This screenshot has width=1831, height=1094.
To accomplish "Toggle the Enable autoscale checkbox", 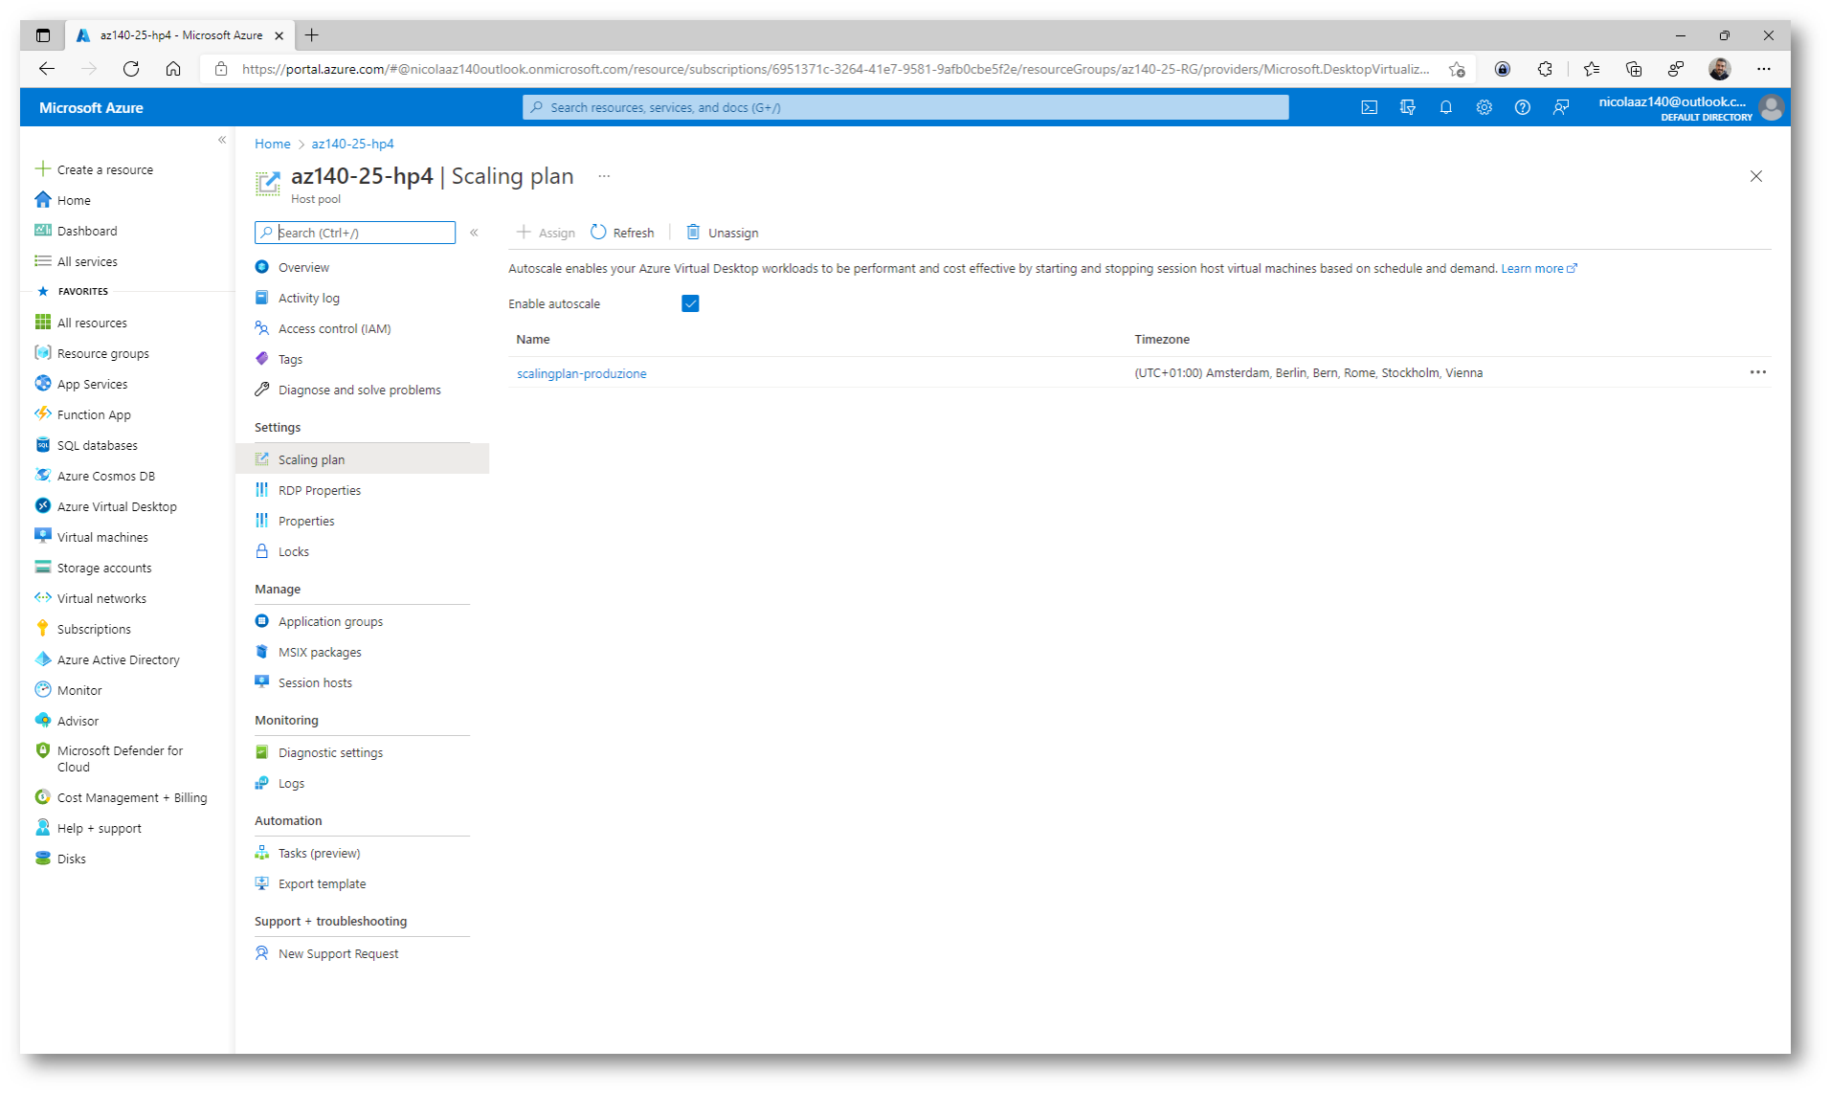I will pos(690,303).
